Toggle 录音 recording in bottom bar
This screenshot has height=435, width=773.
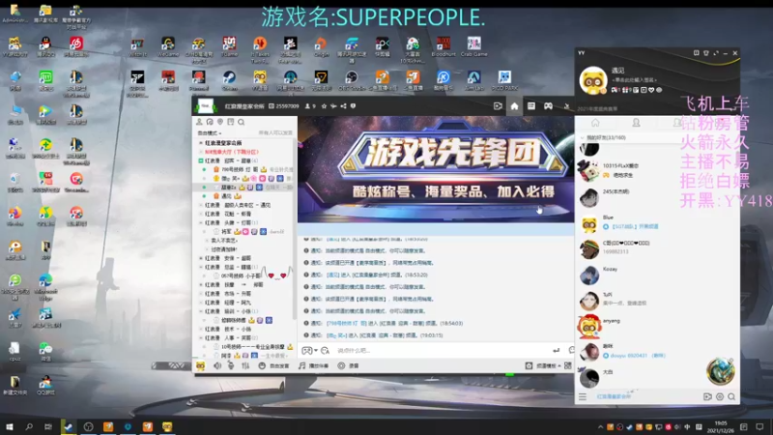point(348,365)
